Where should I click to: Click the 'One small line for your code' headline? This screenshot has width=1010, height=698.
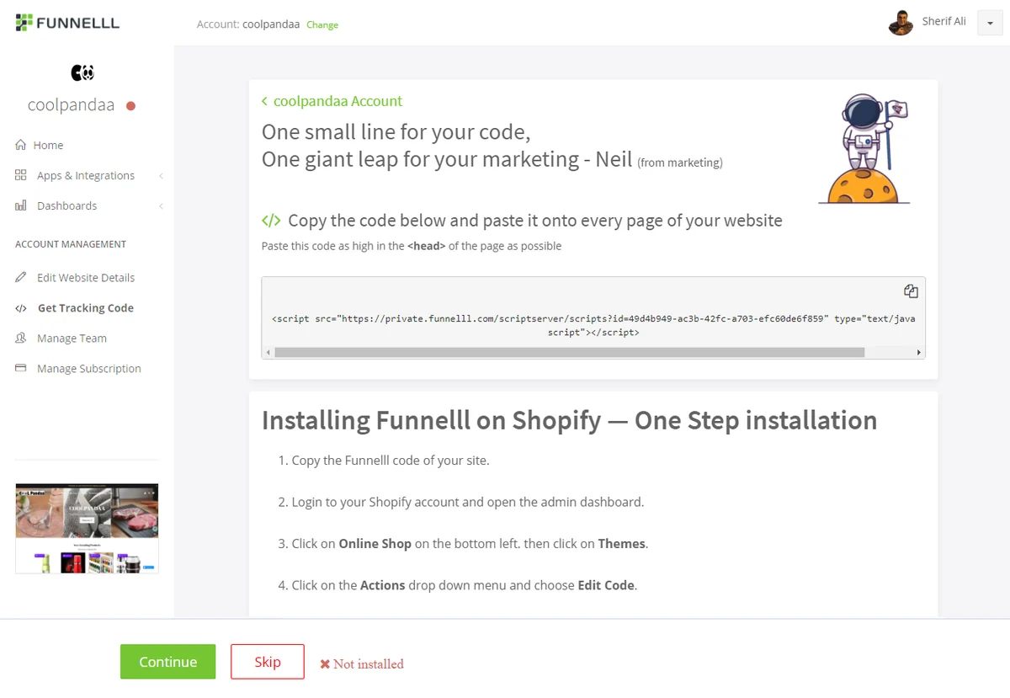[x=396, y=132]
